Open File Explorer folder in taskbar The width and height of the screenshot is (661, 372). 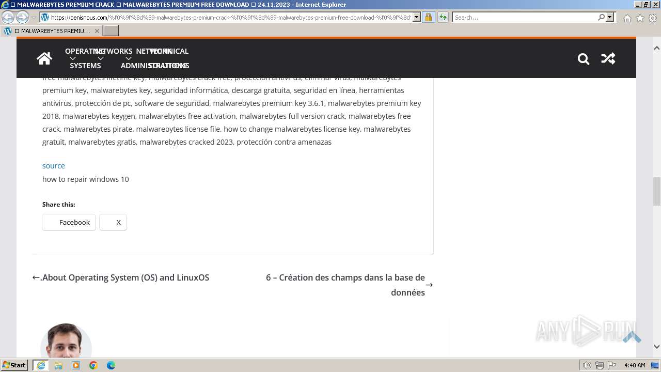coord(58,365)
